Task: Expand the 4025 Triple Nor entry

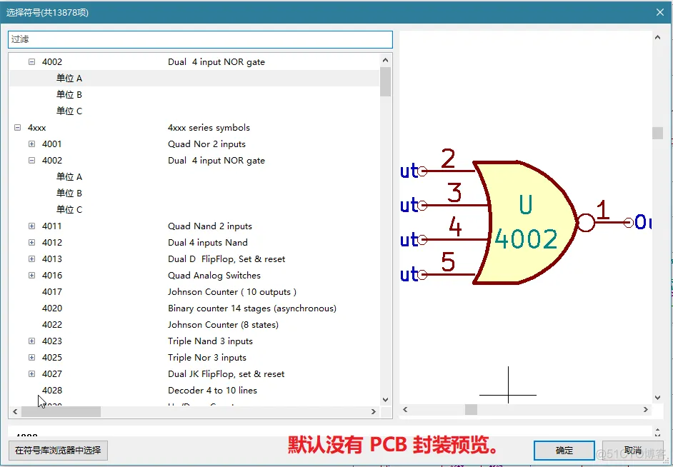Action: pos(31,357)
